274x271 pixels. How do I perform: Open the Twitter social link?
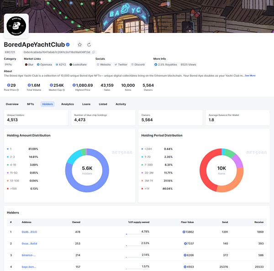click(121, 64)
